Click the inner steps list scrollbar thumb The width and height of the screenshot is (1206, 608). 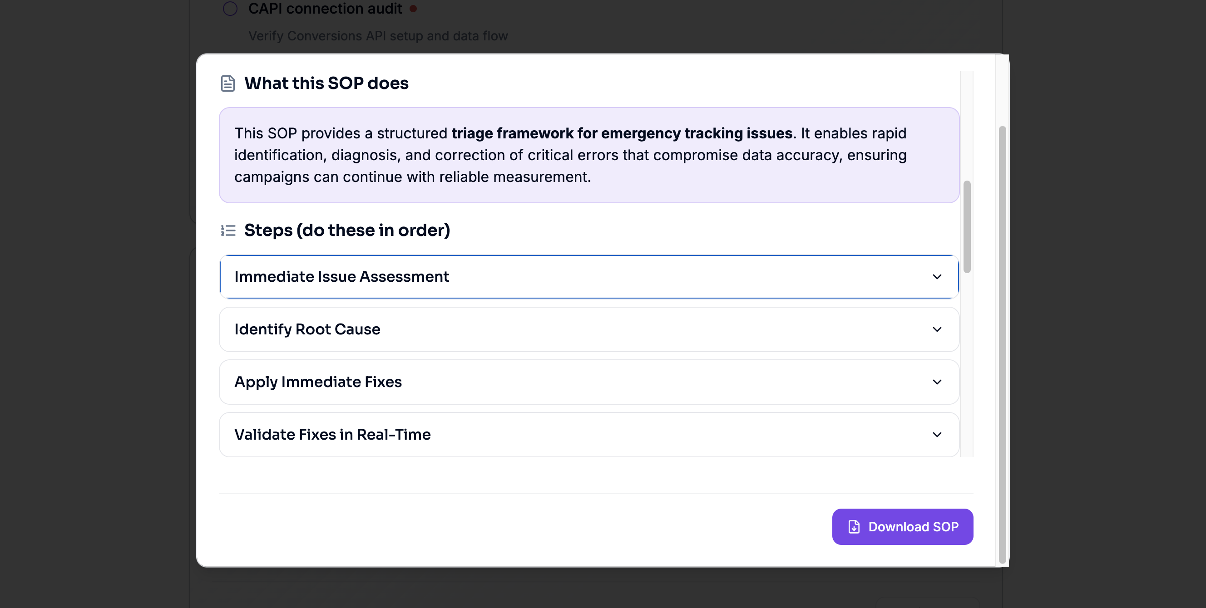(x=967, y=227)
